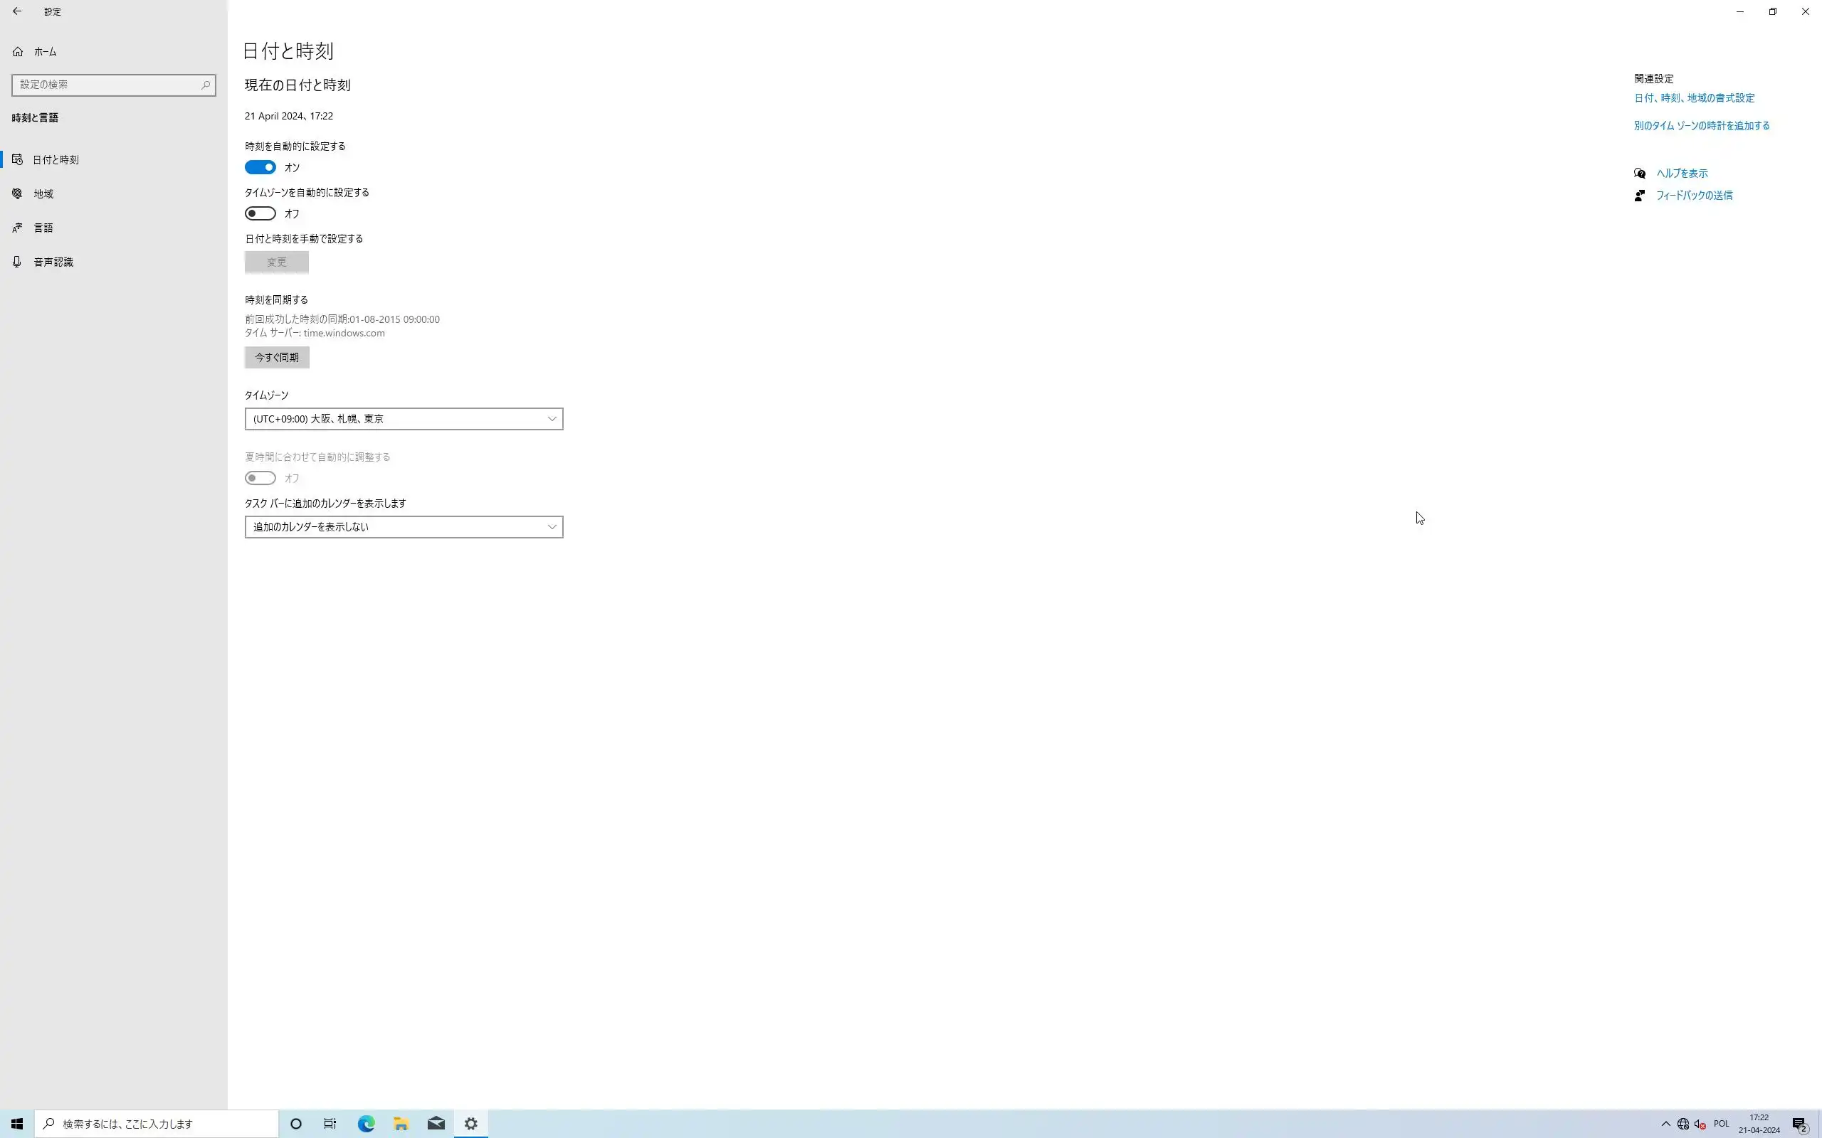Click the 設定の検索 input field
The height and width of the screenshot is (1138, 1822).
(x=105, y=85)
